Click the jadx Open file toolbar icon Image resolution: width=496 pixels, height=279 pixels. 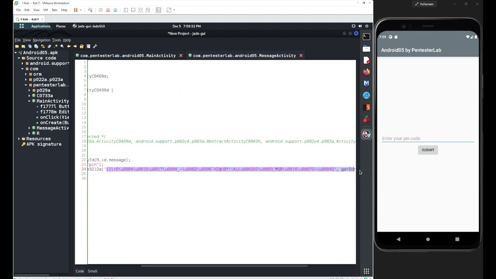[17, 46]
